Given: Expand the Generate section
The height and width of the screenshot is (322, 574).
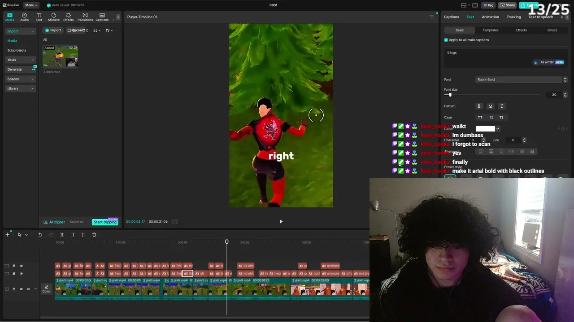Looking at the screenshot, I should (x=20, y=69).
